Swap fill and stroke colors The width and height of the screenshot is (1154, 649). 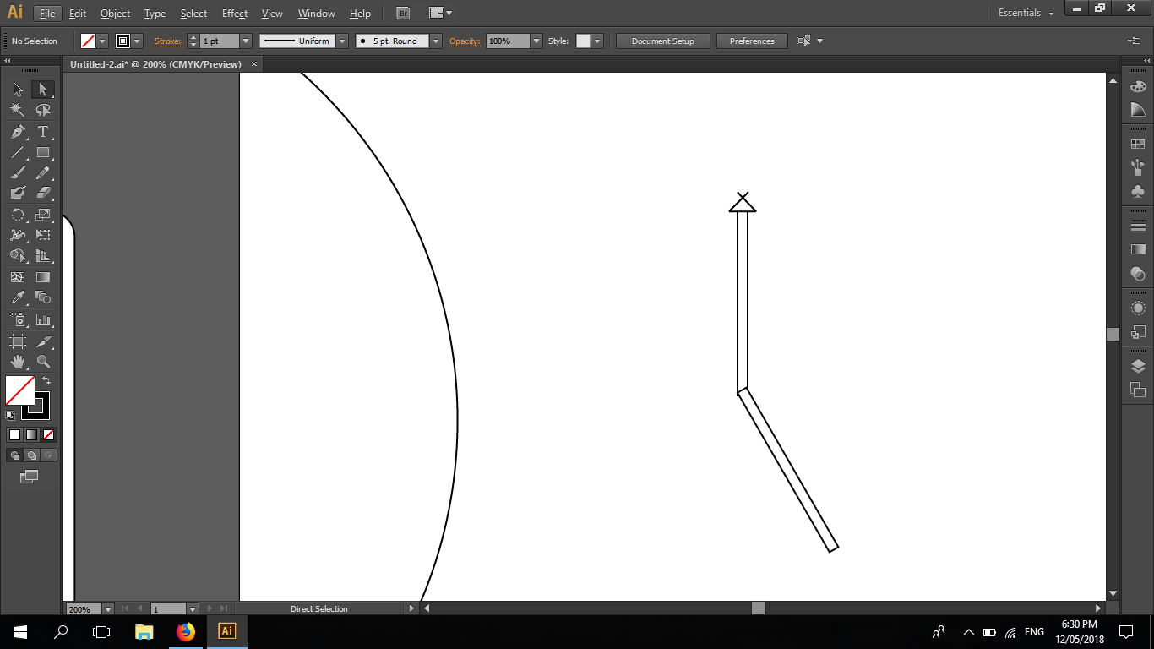pos(46,381)
